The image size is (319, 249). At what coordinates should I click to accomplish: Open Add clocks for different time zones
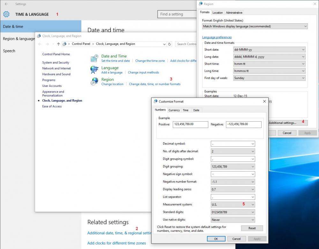(116, 243)
